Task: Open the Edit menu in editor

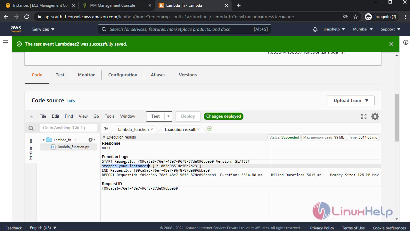Action: click(55, 116)
